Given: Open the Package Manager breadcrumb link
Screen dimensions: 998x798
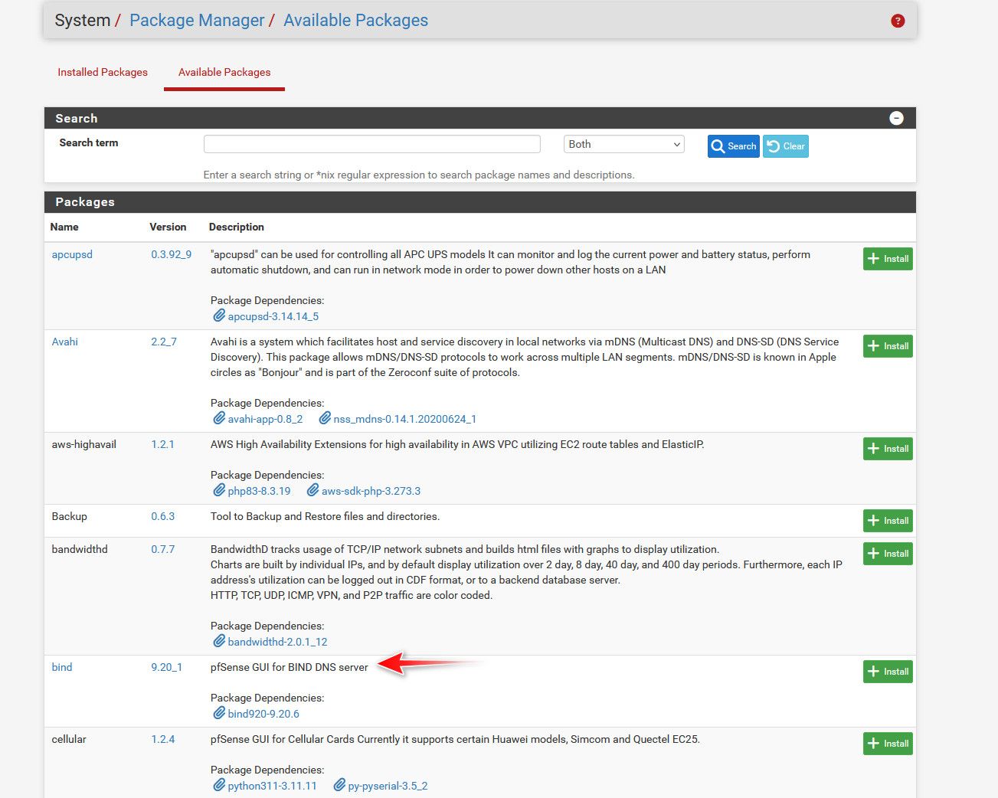Looking at the screenshot, I should click(x=197, y=21).
